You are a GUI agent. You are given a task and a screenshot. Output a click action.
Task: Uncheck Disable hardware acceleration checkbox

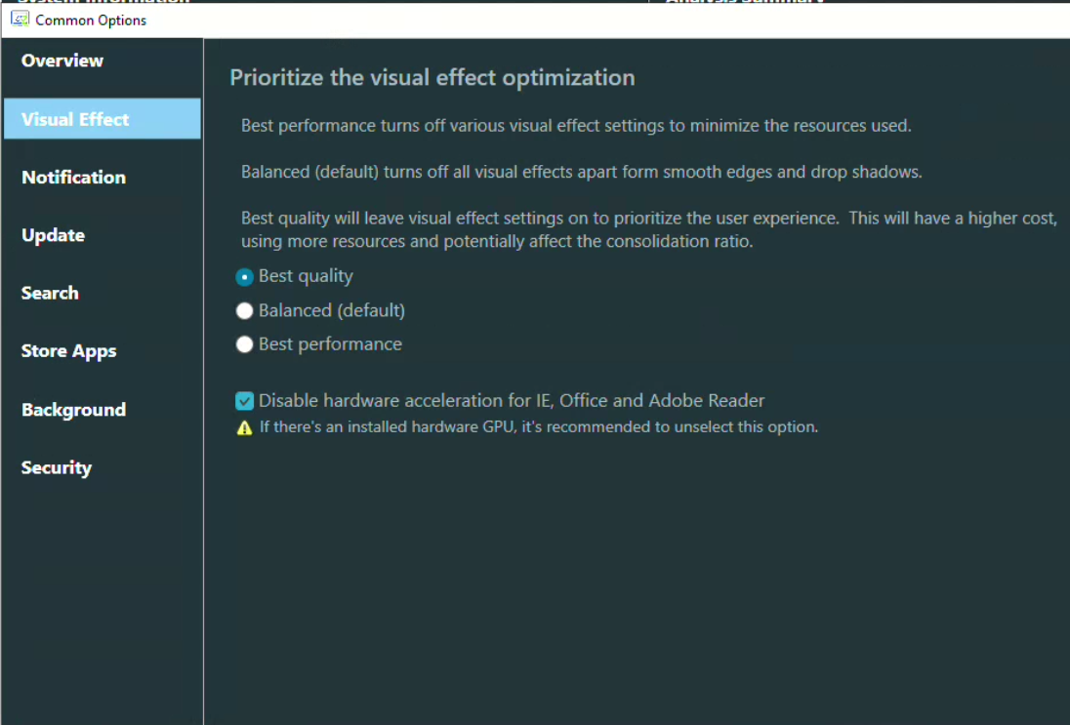pyautogui.click(x=245, y=401)
